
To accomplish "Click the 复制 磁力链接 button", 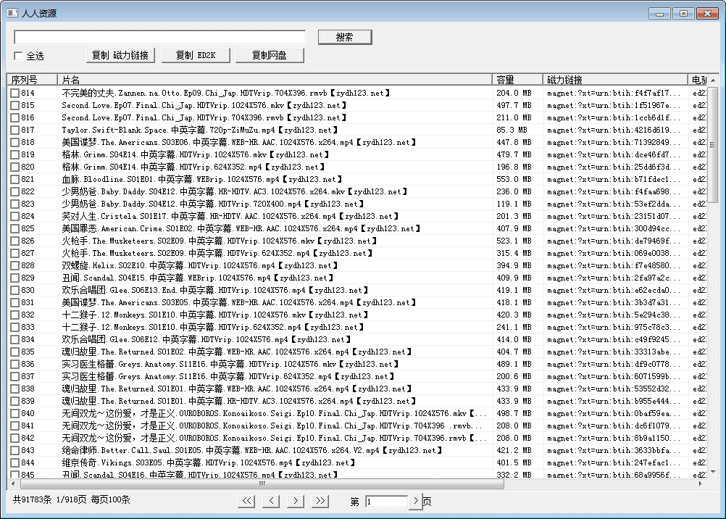I will pos(121,56).
